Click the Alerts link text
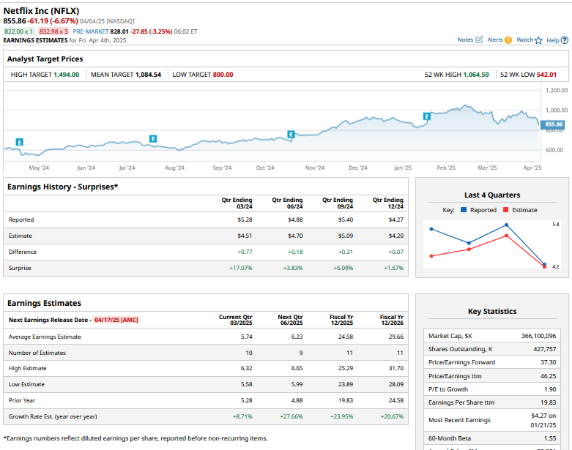Viewport: 572px width, 450px height. (495, 40)
